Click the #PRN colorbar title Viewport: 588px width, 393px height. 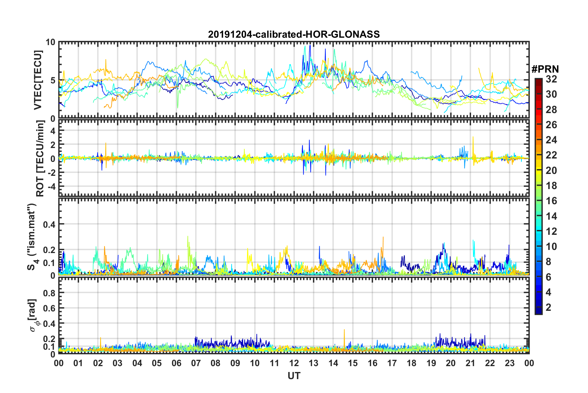[545, 69]
